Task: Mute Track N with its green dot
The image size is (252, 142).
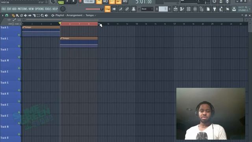Action: [19, 134]
